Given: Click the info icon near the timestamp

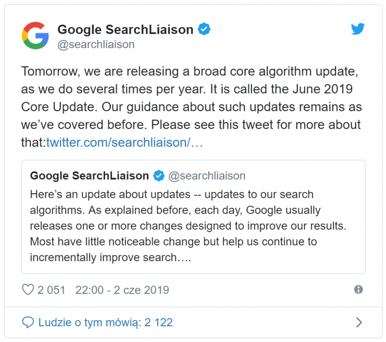Looking at the screenshot, I should pyautogui.click(x=359, y=289).
